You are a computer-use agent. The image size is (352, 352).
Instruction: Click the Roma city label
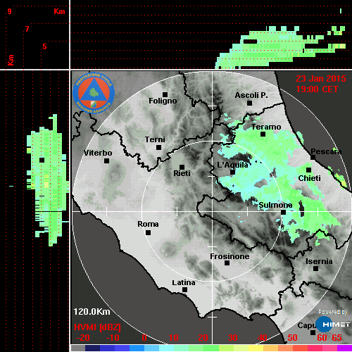[148, 224]
